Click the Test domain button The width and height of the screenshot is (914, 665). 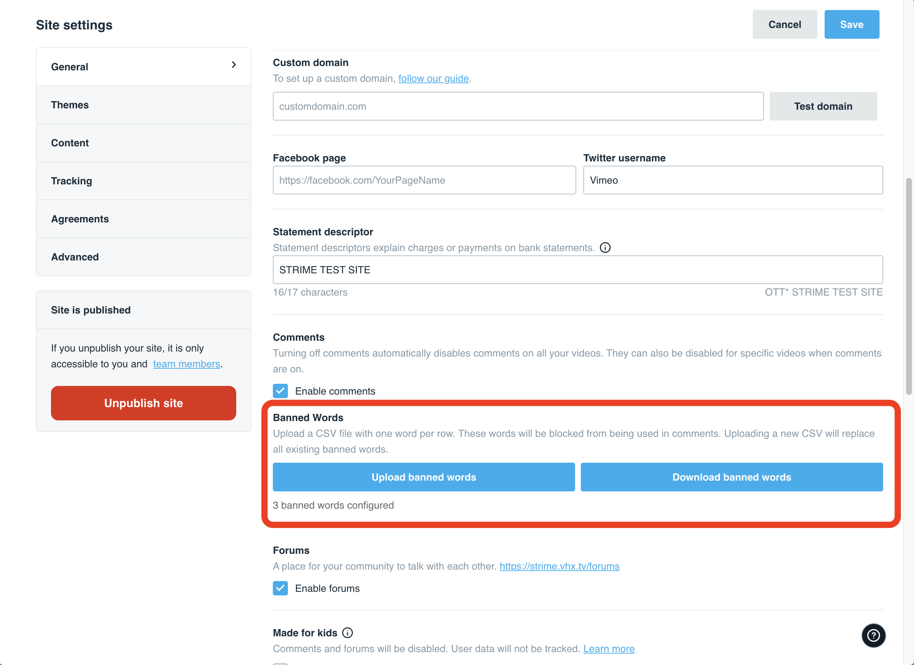click(823, 106)
